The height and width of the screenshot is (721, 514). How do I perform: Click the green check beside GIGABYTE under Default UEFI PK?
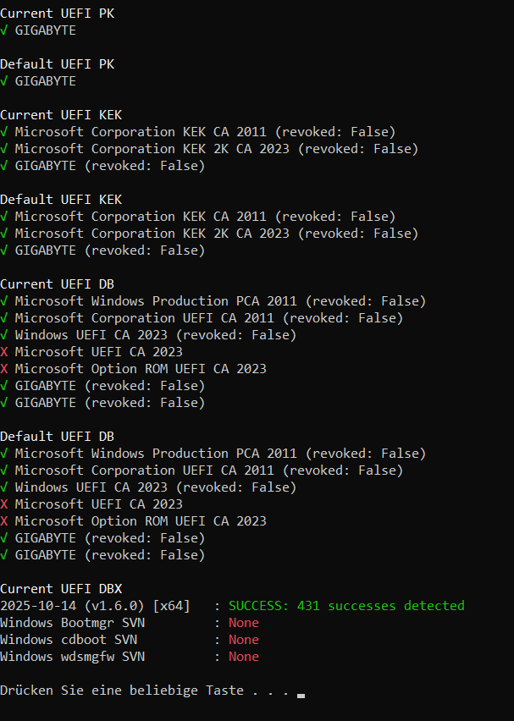(4, 81)
